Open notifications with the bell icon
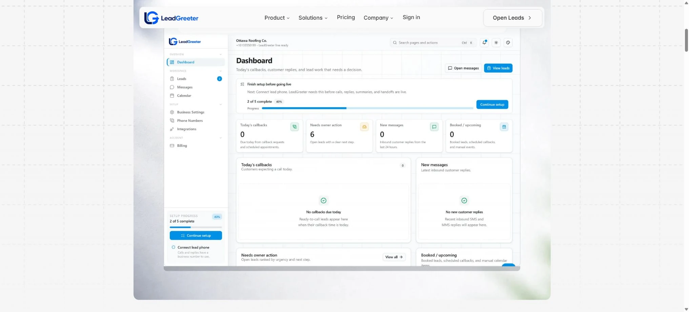689x312 pixels. tap(484, 43)
